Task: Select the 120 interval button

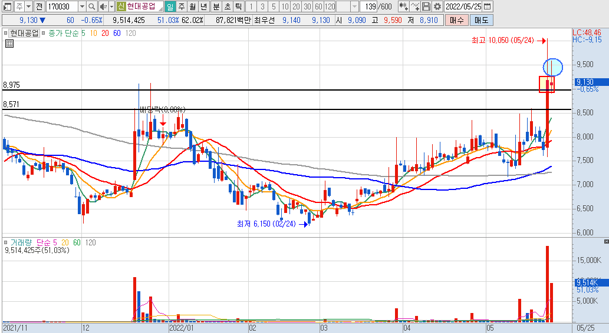Action: (x=330, y=6)
